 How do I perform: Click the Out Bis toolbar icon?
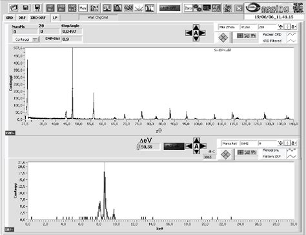pyautogui.click(x=94, y=8)
